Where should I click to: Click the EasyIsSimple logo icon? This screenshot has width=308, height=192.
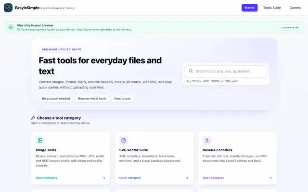tap(8, 8)
